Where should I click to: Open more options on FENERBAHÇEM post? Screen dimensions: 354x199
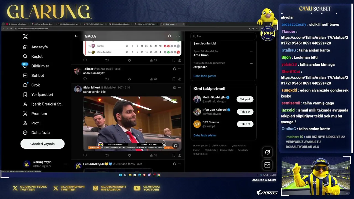[x=180, y=164]
